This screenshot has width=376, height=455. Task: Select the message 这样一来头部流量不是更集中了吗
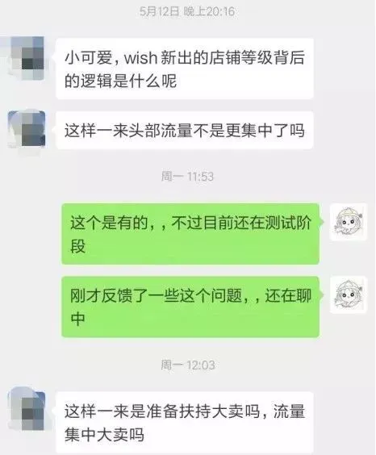tap(185, 130)
